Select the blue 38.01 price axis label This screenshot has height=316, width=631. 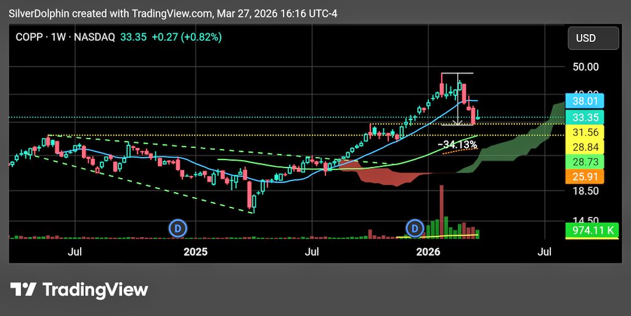tap(585, 101)
